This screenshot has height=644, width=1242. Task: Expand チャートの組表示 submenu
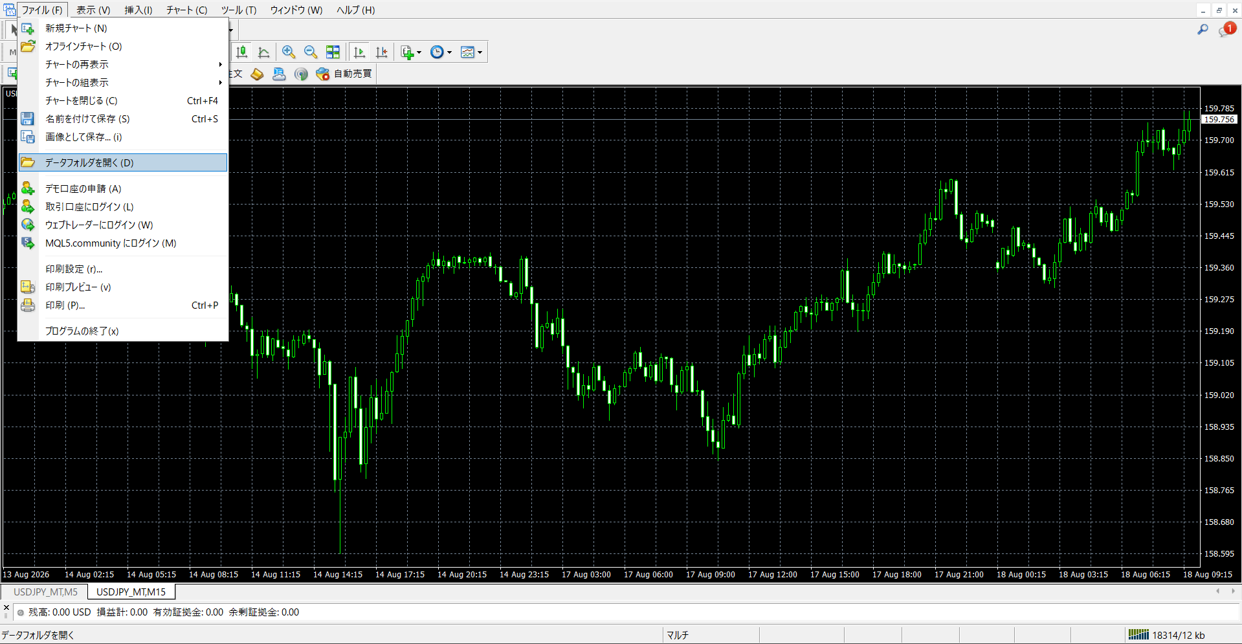coord(123,83)
